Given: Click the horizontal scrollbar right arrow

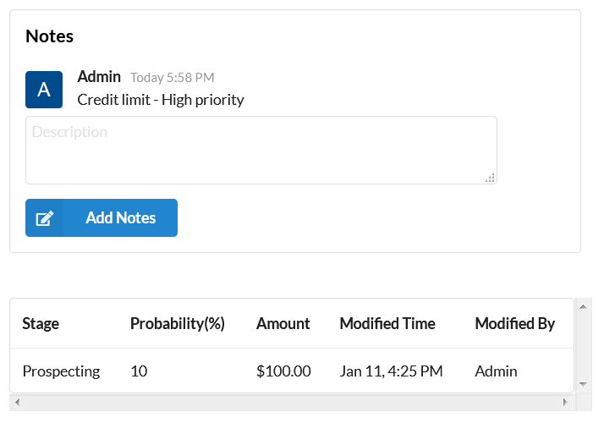Looking at the screenshot, I should pyautogui.click(x=565, y=402).
